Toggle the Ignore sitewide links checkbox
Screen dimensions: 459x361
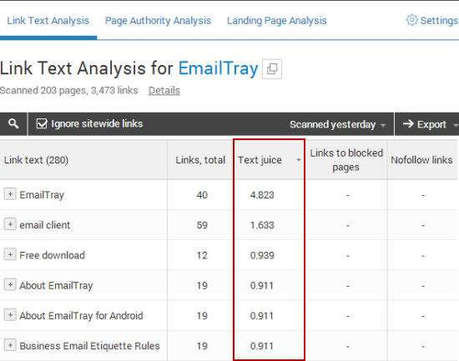click(42, 123)
